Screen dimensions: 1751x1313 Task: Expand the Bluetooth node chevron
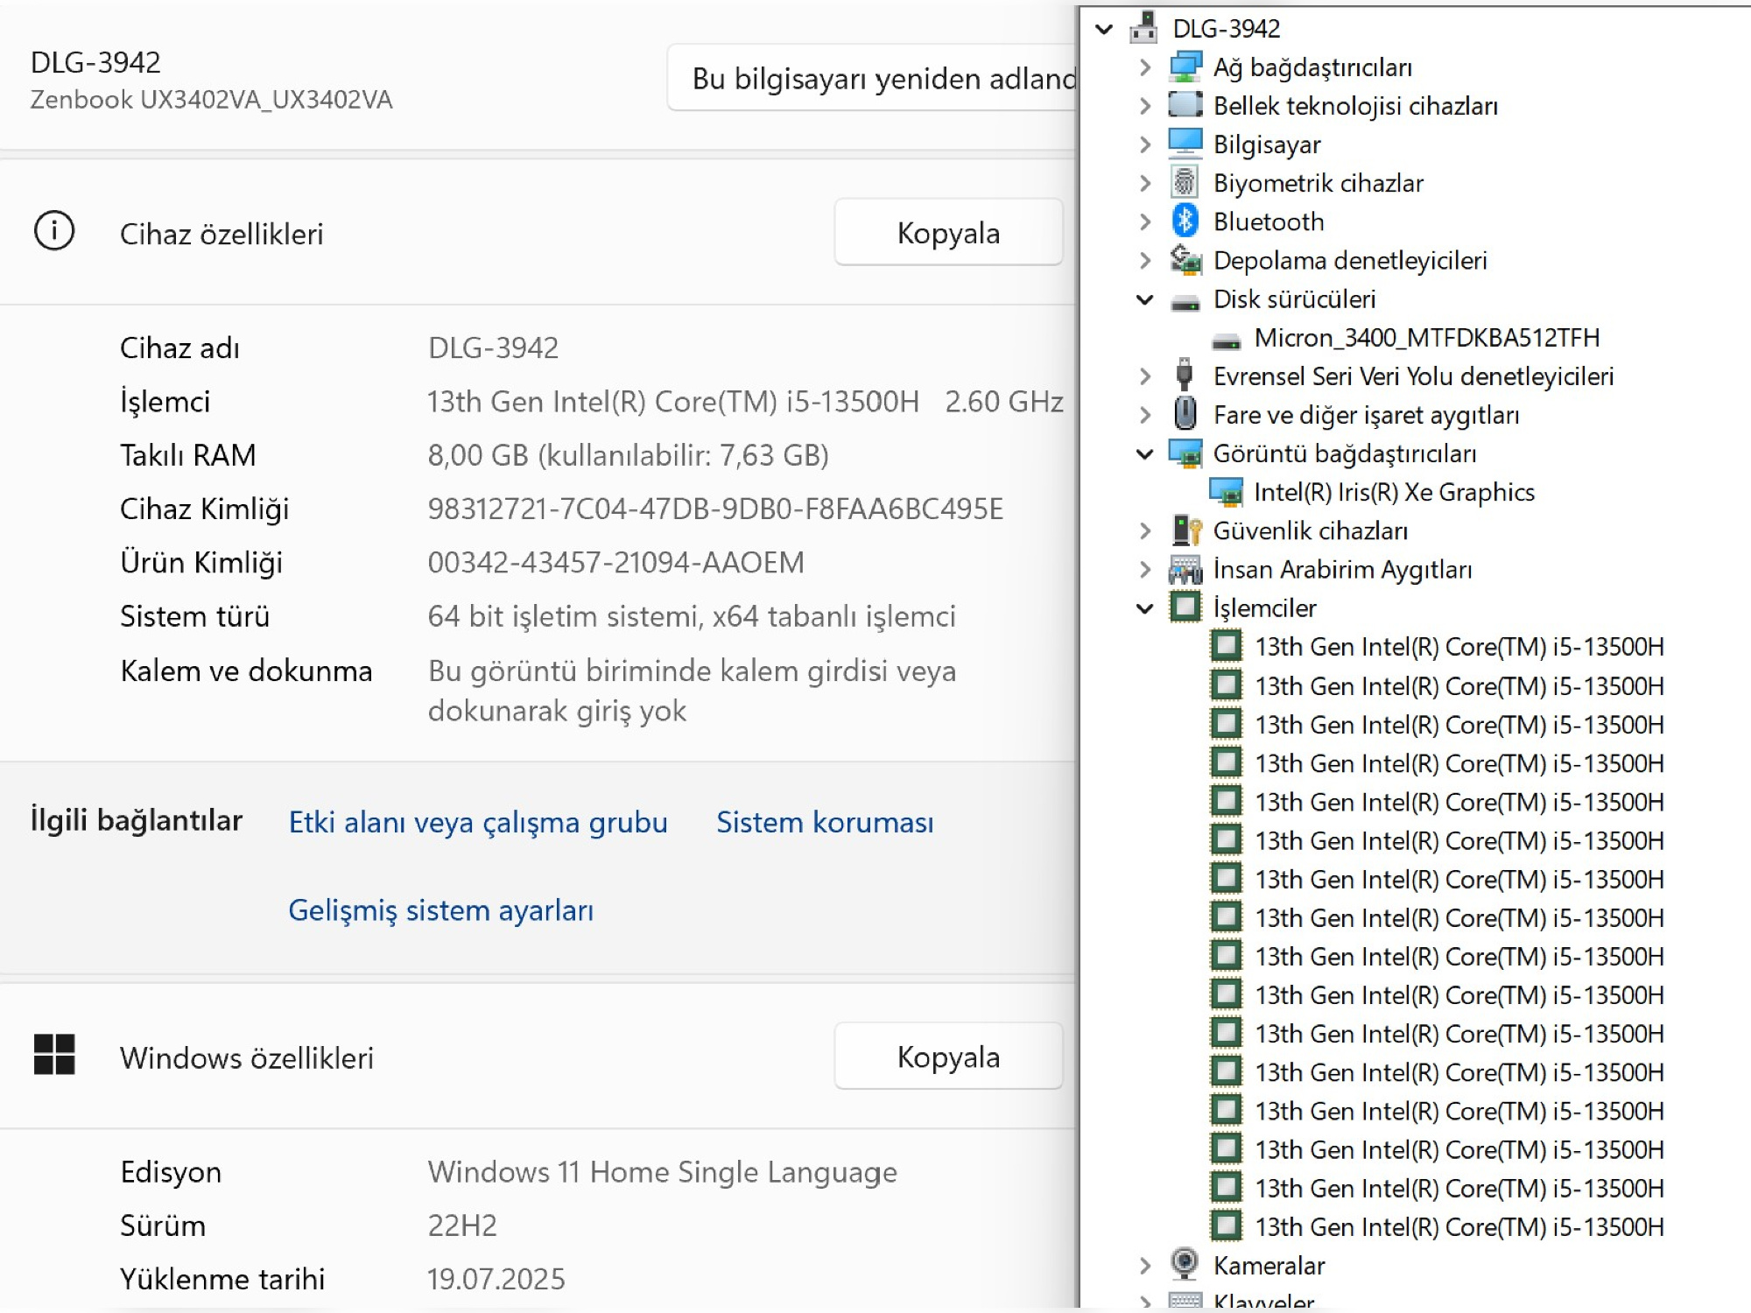1145,221
